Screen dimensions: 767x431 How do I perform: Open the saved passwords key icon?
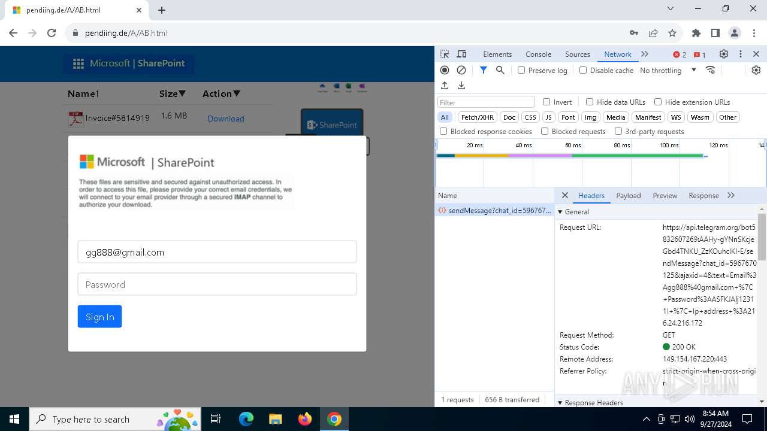(x=634, y=33)
